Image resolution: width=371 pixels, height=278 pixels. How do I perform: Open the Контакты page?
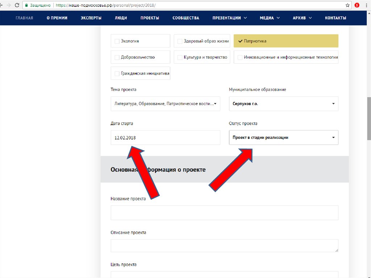pos(335,18)
